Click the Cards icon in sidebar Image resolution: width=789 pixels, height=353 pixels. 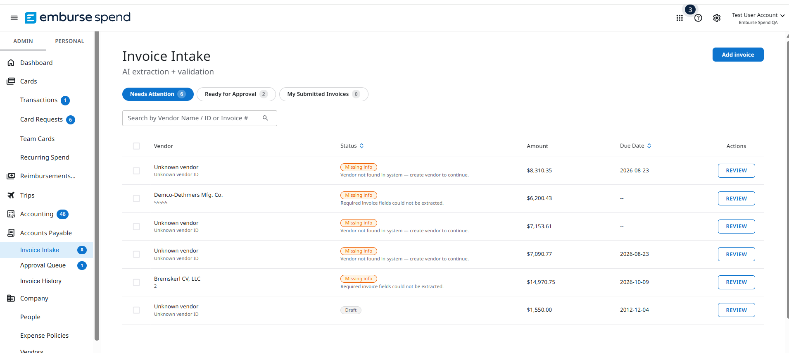tap(11, 81)
